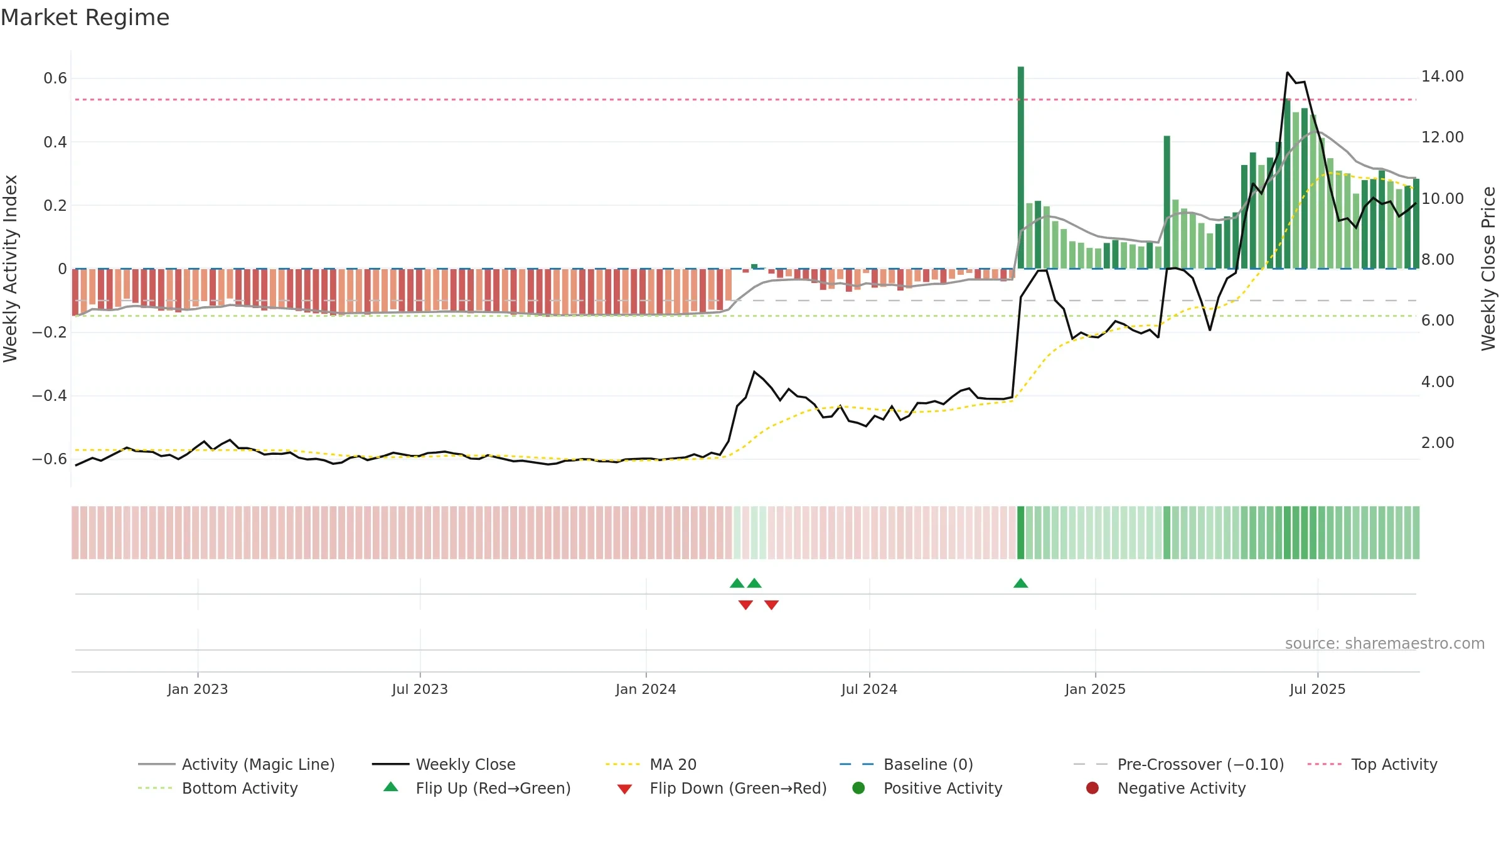Click the red Negative Activity legend dot

click(1092, 788)
